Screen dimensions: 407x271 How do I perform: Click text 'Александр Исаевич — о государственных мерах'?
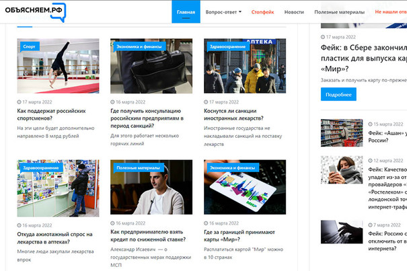[x=151, y=257]
